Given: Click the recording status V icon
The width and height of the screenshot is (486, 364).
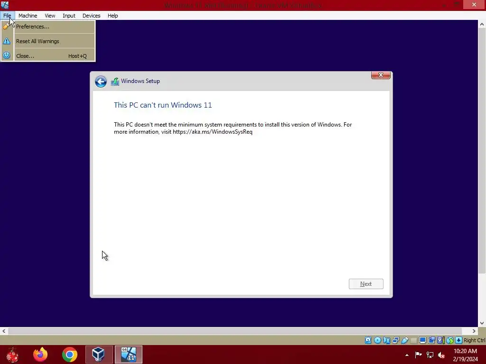Looking at the screenshot, I should [440, 340].
